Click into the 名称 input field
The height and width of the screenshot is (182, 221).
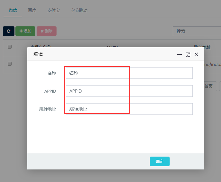point(129,73)
